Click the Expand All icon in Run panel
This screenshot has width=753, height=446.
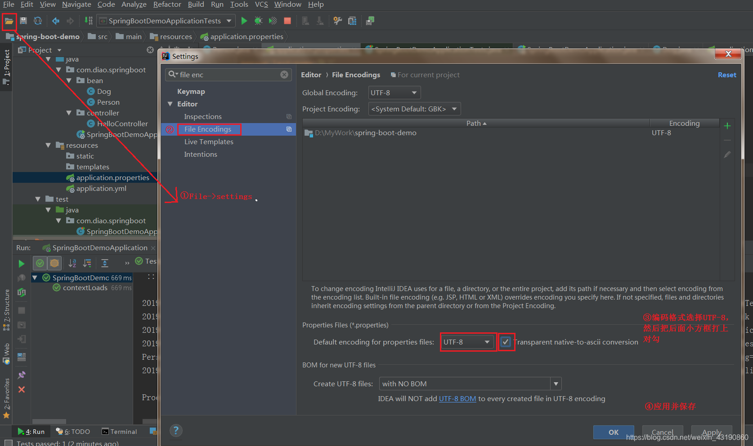[x=105, y=263]
